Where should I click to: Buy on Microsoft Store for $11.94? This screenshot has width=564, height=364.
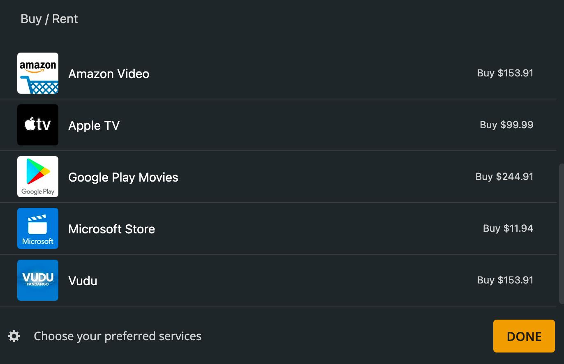tap(508, 228)
